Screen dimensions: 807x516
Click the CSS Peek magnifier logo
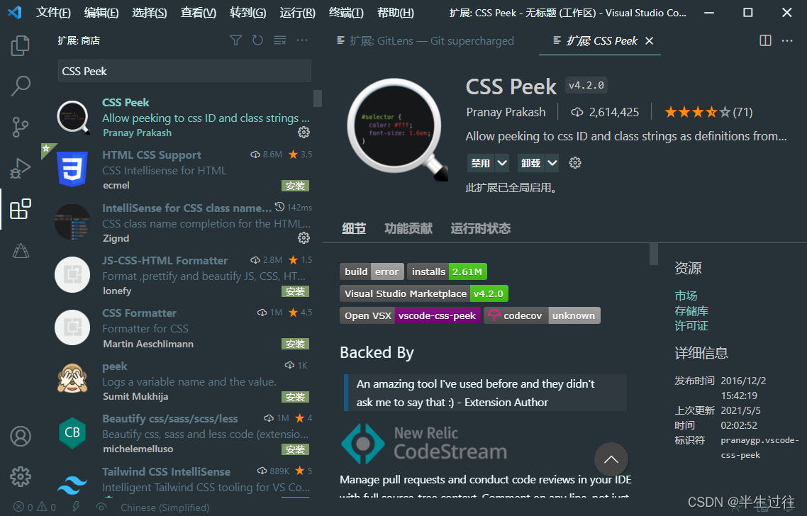tap(397, 130)
